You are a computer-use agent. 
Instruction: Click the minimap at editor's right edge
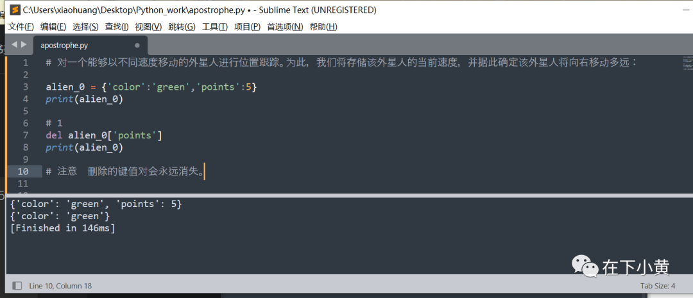point(688,63)
